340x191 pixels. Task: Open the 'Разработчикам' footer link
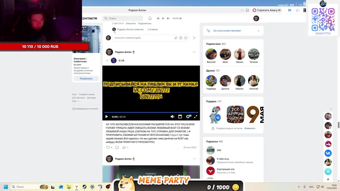pos(87,94)
